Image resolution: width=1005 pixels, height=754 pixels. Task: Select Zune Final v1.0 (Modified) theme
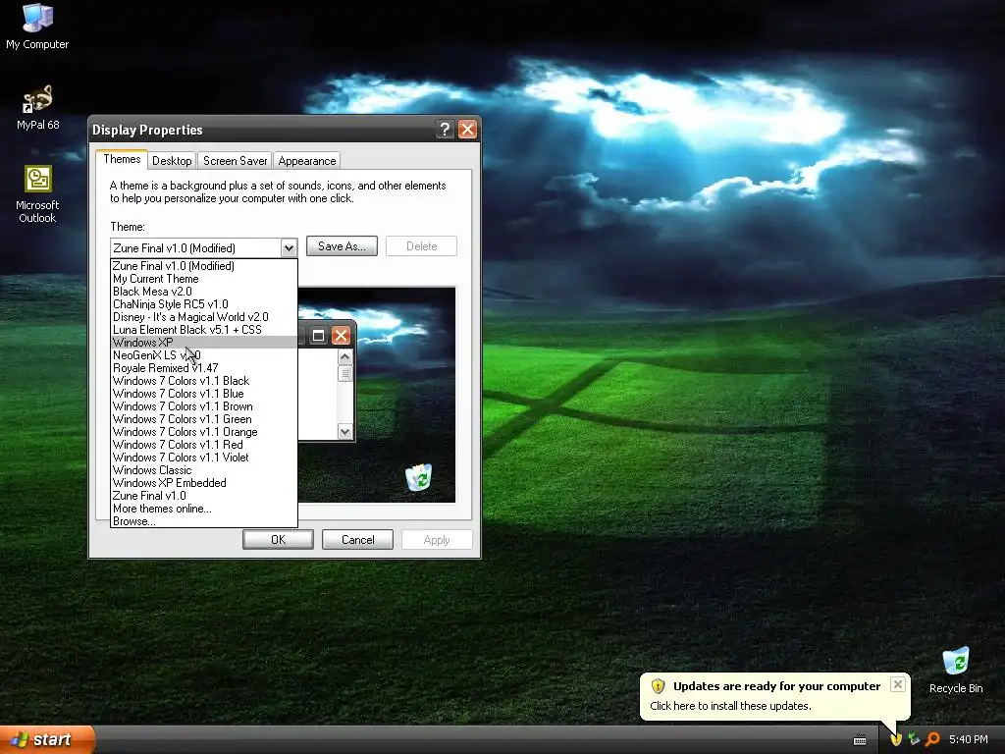point(204,265)
